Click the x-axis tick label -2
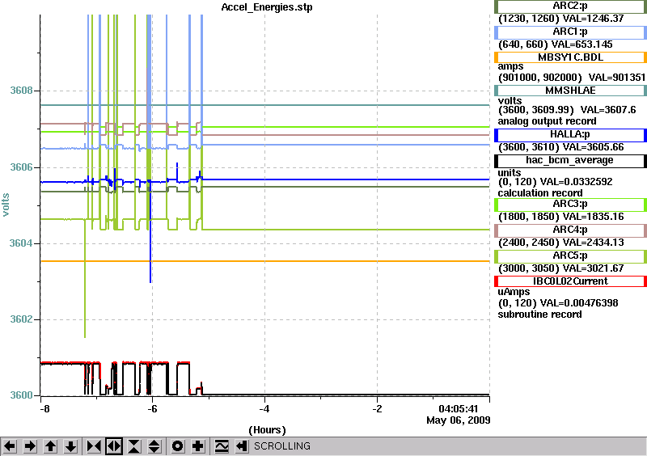This screenshot has width=647, height=456. 377,409
